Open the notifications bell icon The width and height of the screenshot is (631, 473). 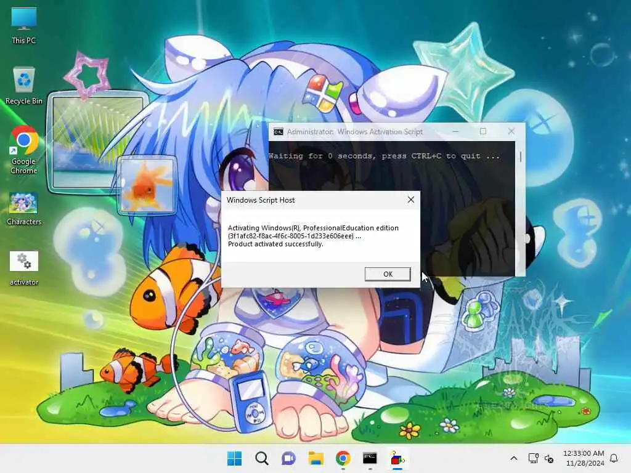(x=614, y=458)
